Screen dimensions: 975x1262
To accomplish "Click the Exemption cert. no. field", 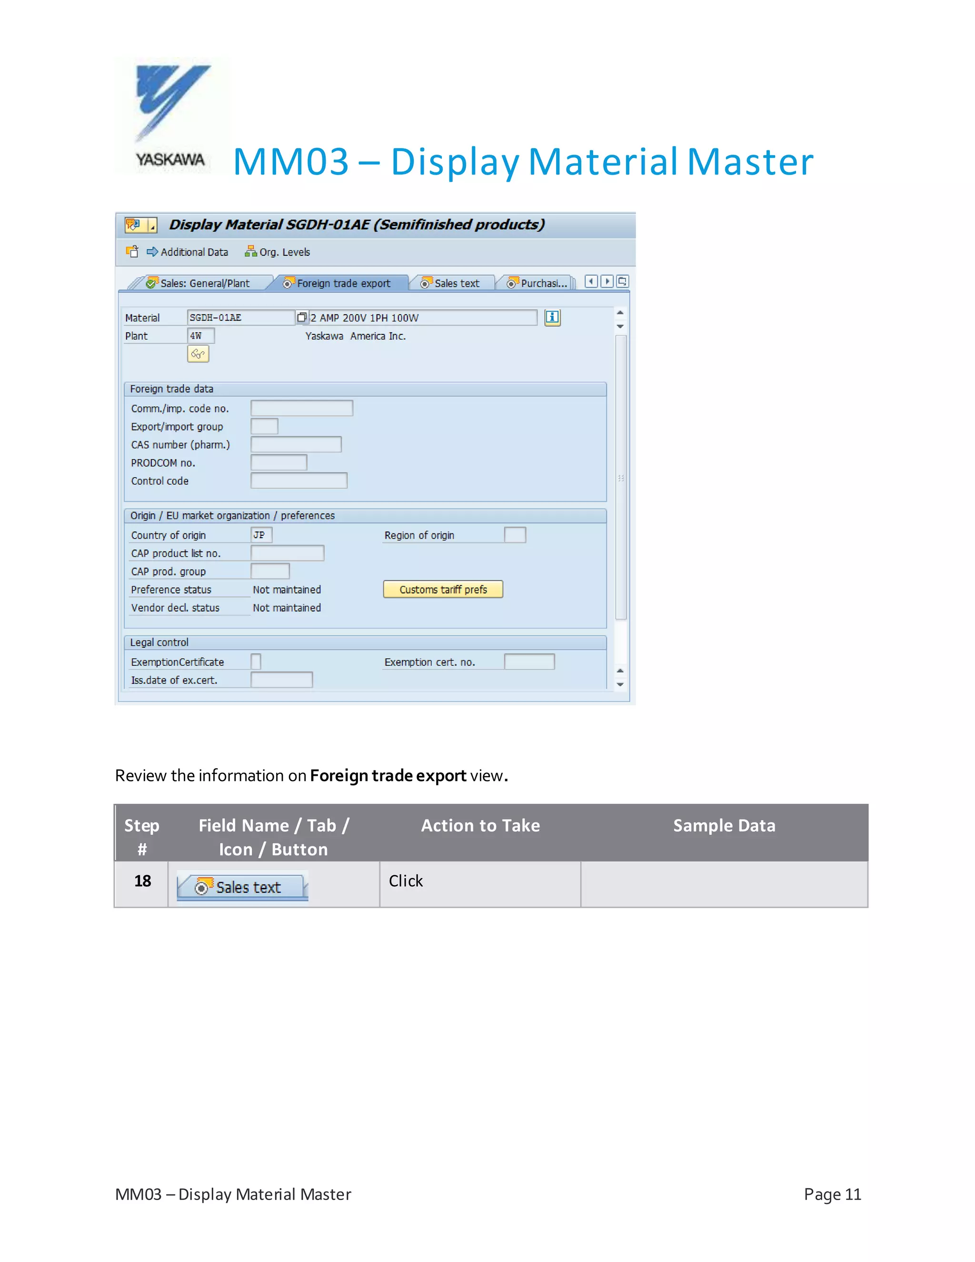I will pyautogui.click(x=529, y=661).
